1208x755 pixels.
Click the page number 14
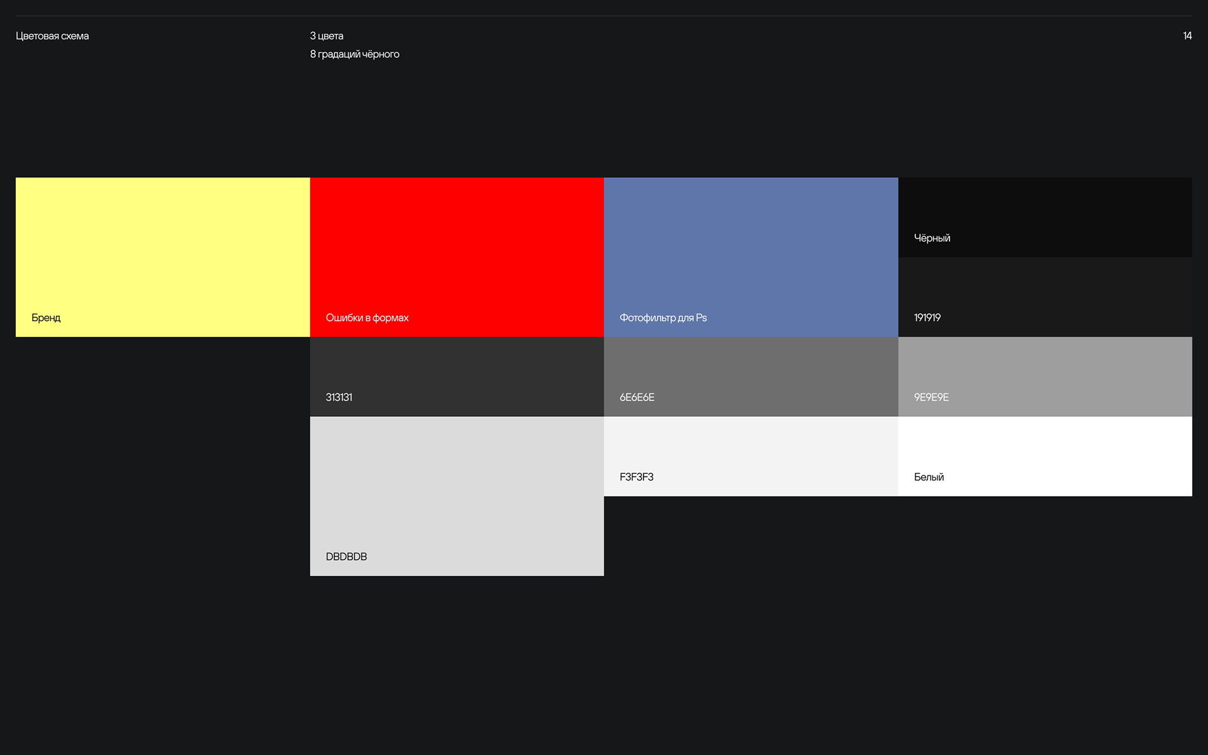click(1187, 36)
